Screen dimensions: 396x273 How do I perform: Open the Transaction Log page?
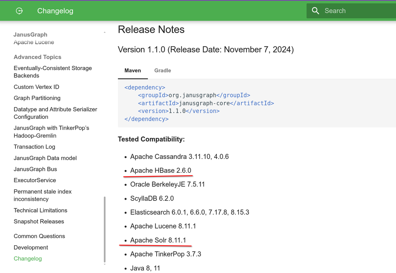34,147
